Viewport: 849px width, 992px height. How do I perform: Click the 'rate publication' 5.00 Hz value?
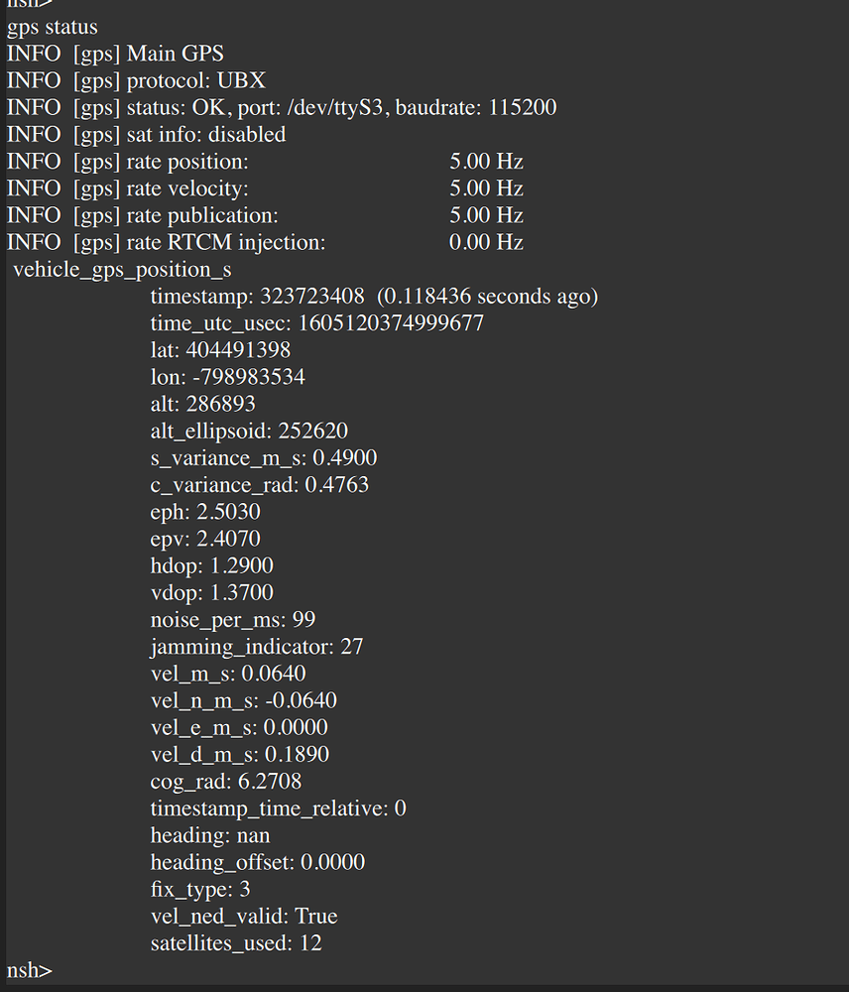486,215
